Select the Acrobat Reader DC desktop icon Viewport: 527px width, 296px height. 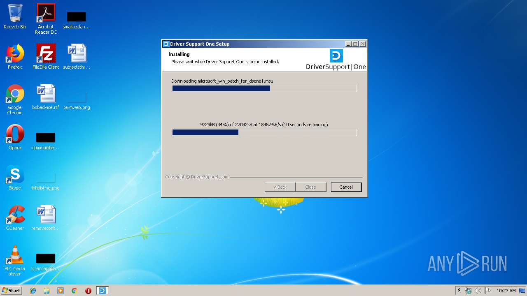click(x=46, y=19)
